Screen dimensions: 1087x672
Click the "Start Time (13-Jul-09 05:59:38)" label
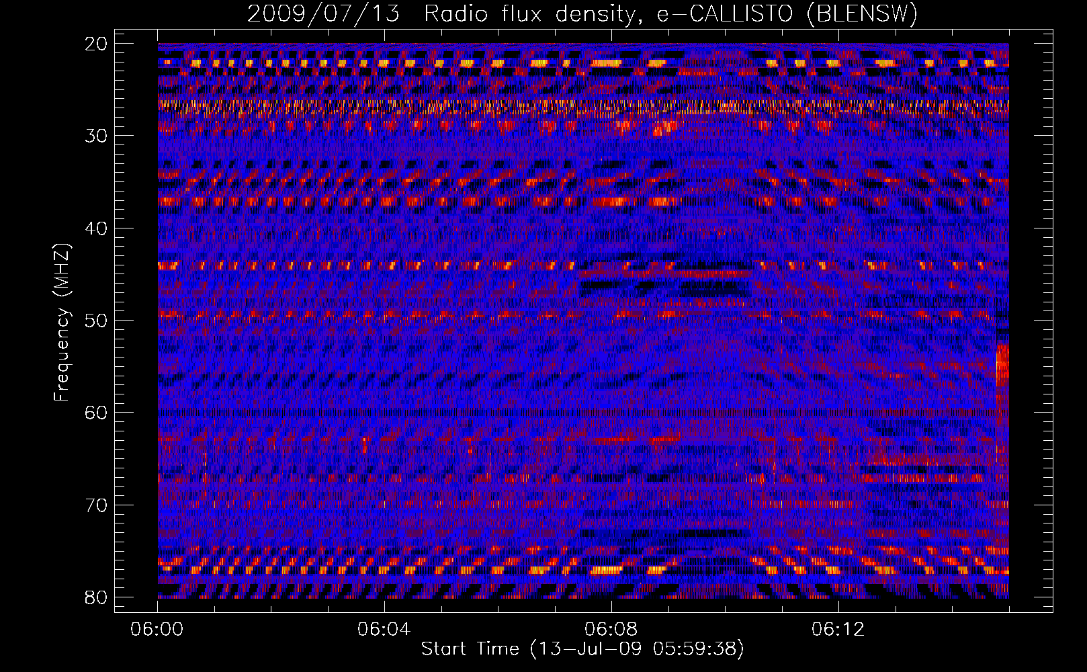[582, 649]
